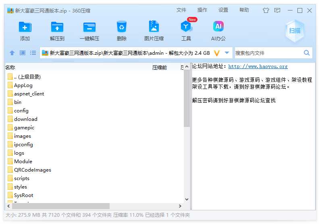Select the bin folder icon
This screenshot has width=320, height=224.
pos(10,102)
